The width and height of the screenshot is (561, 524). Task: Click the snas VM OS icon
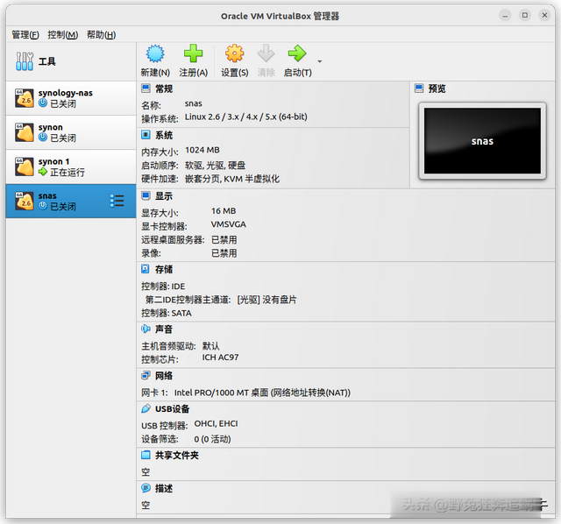coord(25,201)
